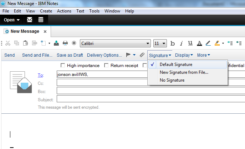The image size is (245, 149).
Task: Click in the Bcc field
Action: click(x=151, y=91)
